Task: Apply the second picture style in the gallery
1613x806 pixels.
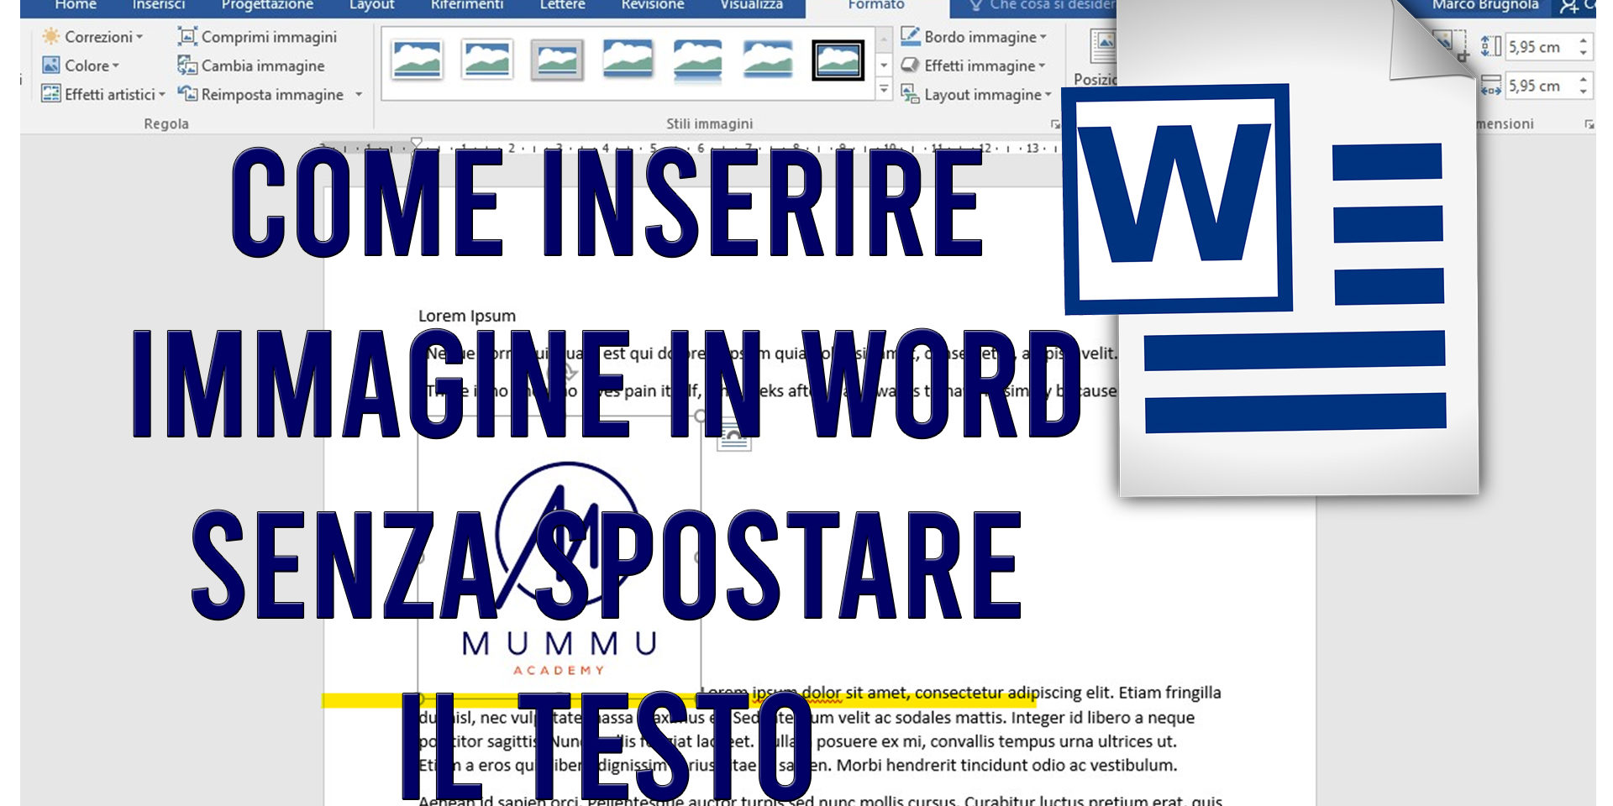Action: pyautogui.click(x=487, y=60)
